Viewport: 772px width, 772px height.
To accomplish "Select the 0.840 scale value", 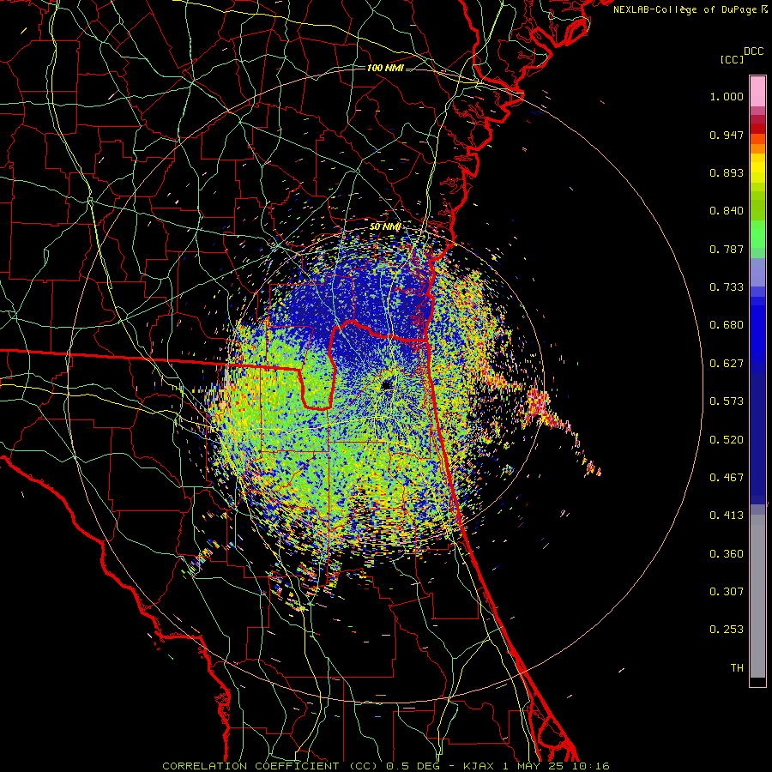I will point(727,211).
